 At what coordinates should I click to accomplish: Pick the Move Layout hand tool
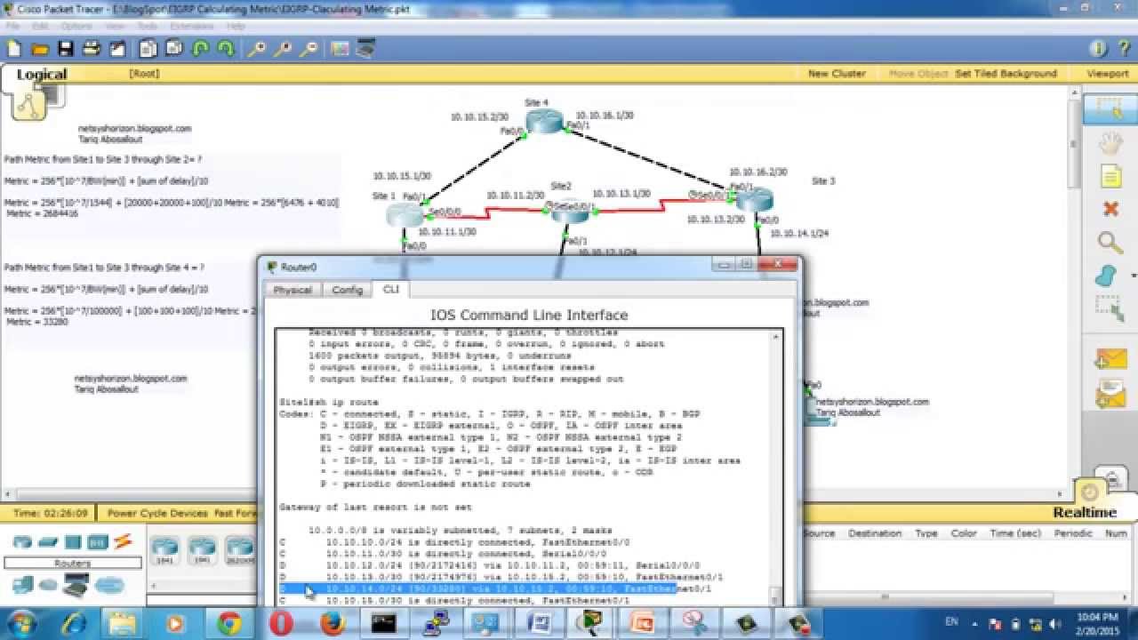(1110, 143)
